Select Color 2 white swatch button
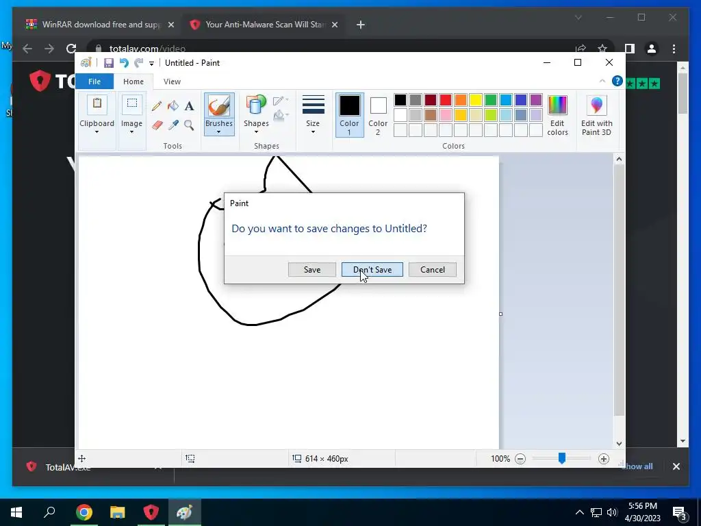The image size is (701, 526). 378,115
